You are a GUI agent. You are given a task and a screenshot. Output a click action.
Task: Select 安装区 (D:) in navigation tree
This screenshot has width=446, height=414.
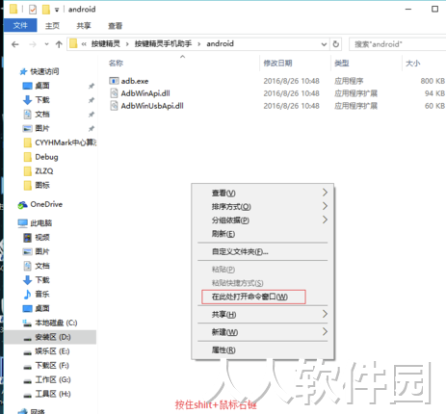point(50,337)
